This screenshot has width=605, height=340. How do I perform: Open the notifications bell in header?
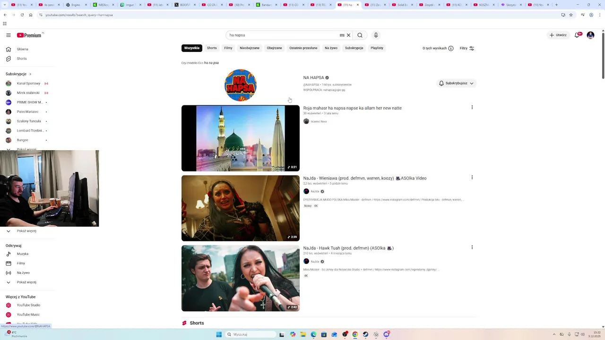click(577, 35)
